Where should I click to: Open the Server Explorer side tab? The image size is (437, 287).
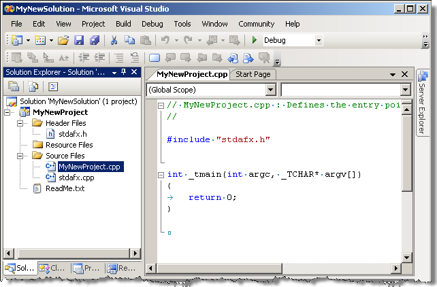422,103
